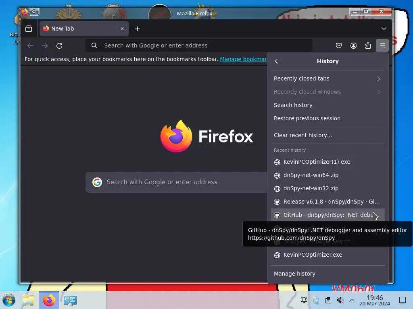The image size is (413, 309).
Task: Minimize the Mozilla Firefox window
Action: [355, 11]
